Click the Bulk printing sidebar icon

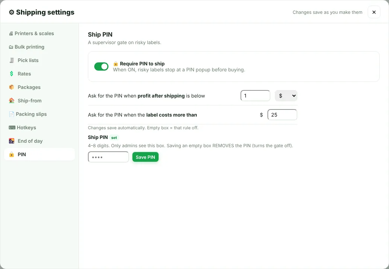(x=11, y=47)
